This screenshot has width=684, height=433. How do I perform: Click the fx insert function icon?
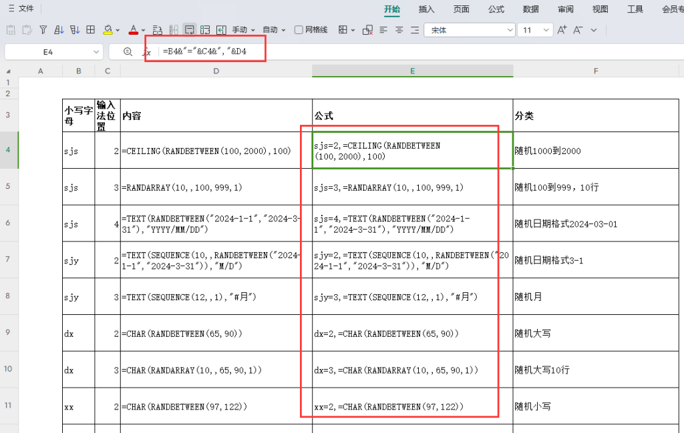[x=147, y=52]
